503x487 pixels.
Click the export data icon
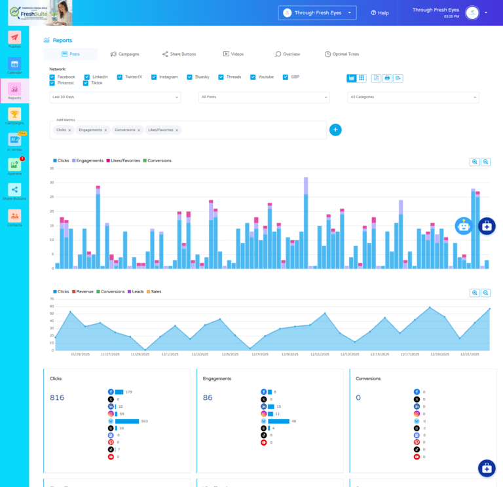coord(398,78)
